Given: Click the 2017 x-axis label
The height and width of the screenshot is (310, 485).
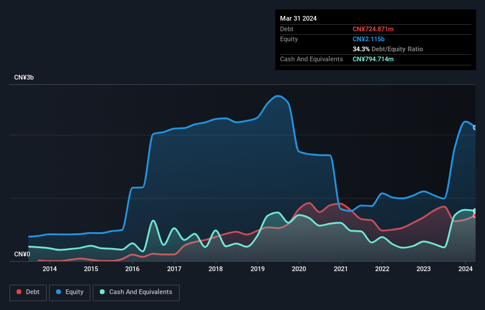Looking at the screenshot, I should 174,269.
